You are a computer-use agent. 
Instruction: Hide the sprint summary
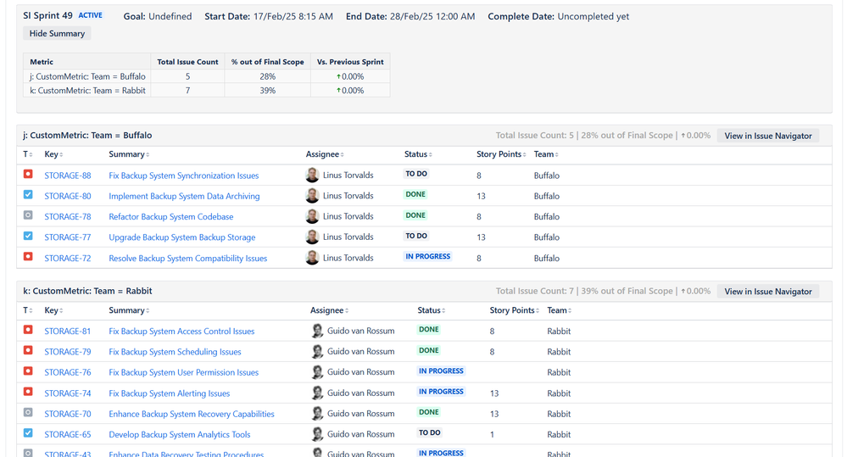(57, 34)
